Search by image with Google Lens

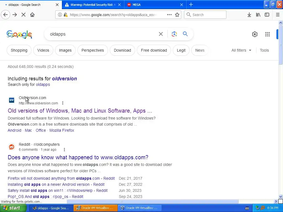pyautogui.click(x=174, y=34)
